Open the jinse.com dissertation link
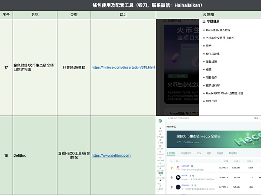This screenshot has width=261, height=195. [x=123, y=67]
